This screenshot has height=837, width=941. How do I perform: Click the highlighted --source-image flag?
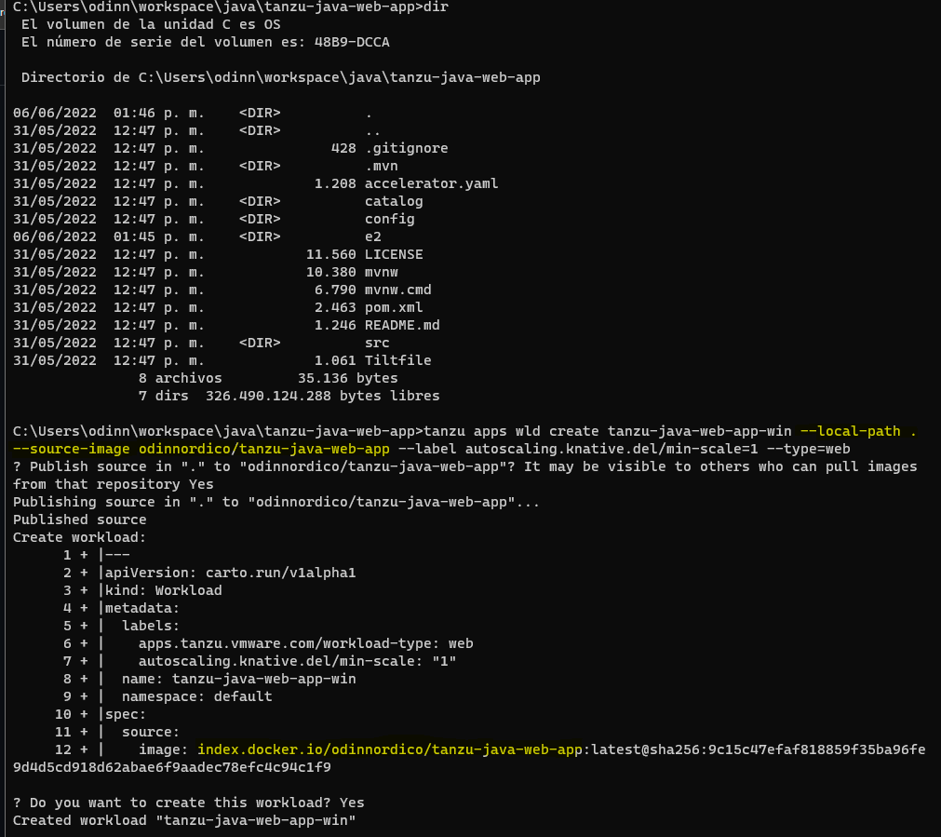pos(72,449)
